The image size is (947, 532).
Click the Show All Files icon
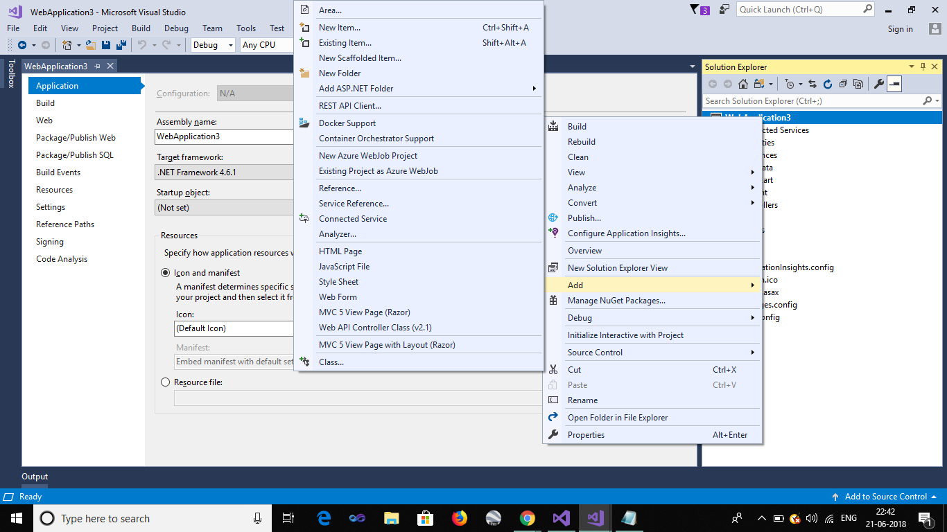point(858,85)
